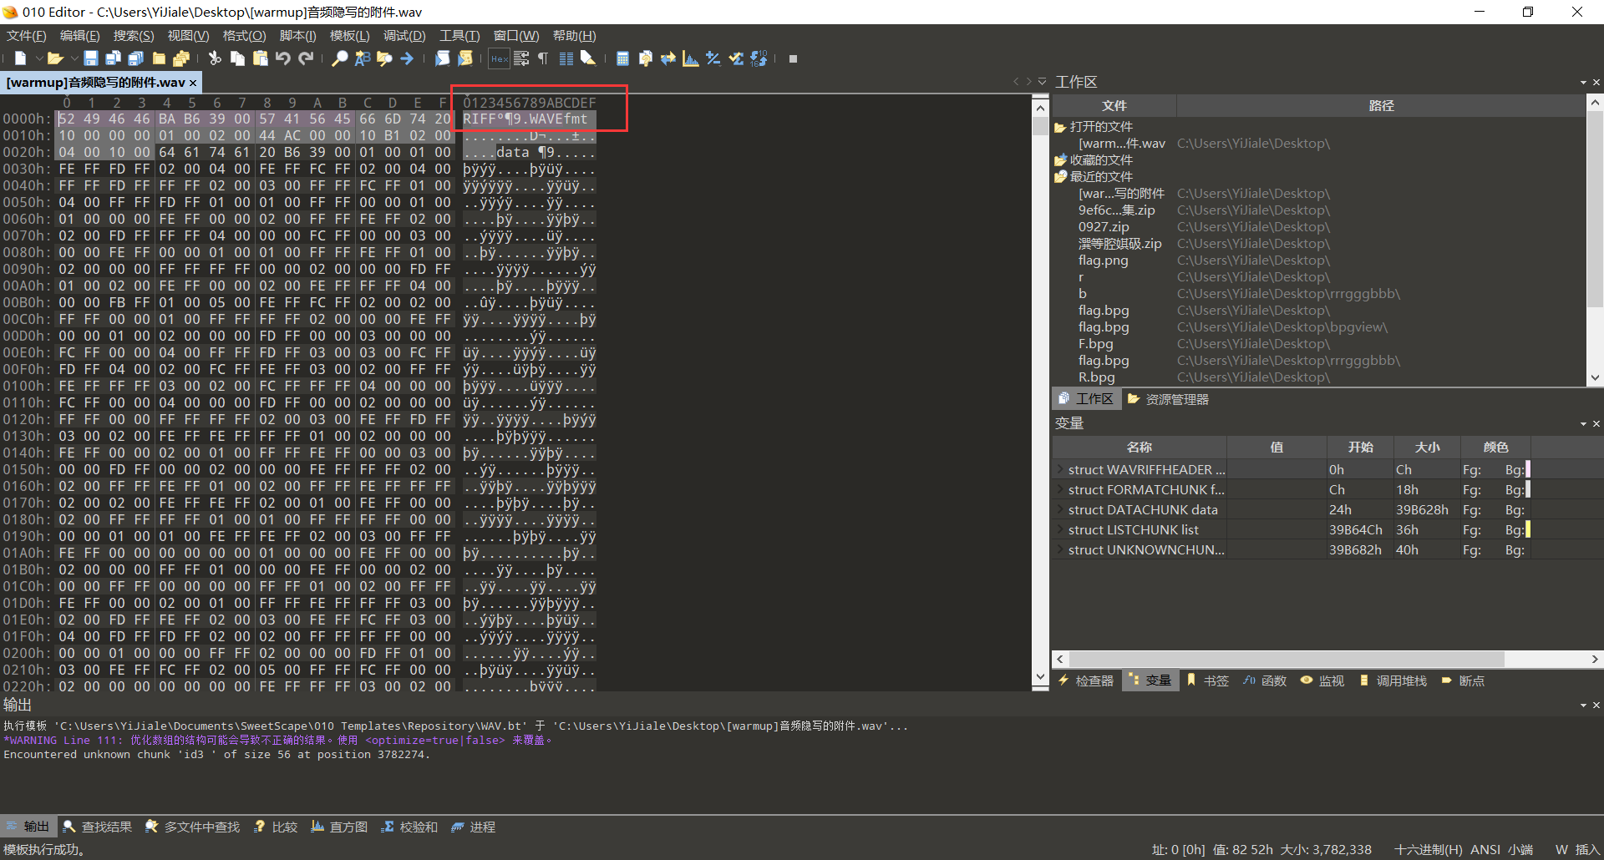Undo the last edit with the Undo arrow

283,58
